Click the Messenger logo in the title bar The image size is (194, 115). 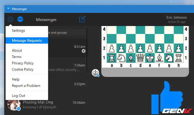coord(8,9)
